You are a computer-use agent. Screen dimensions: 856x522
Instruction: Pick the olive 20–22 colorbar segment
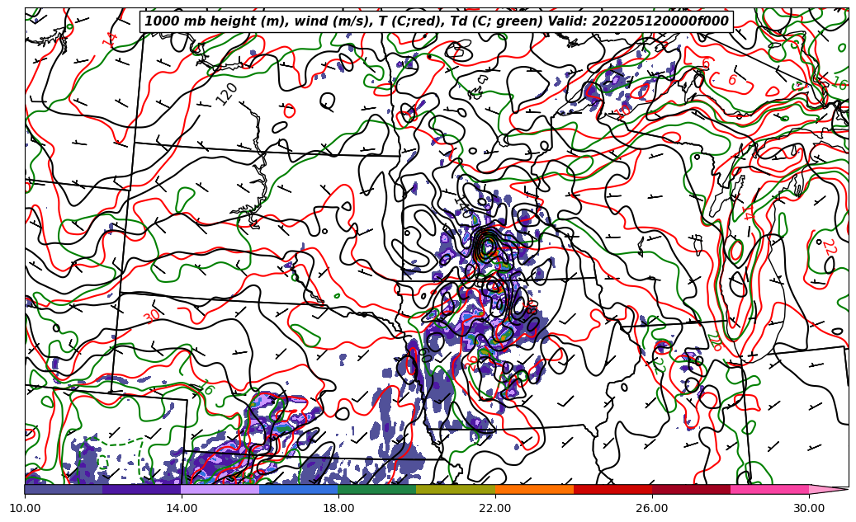pos(456,489)
